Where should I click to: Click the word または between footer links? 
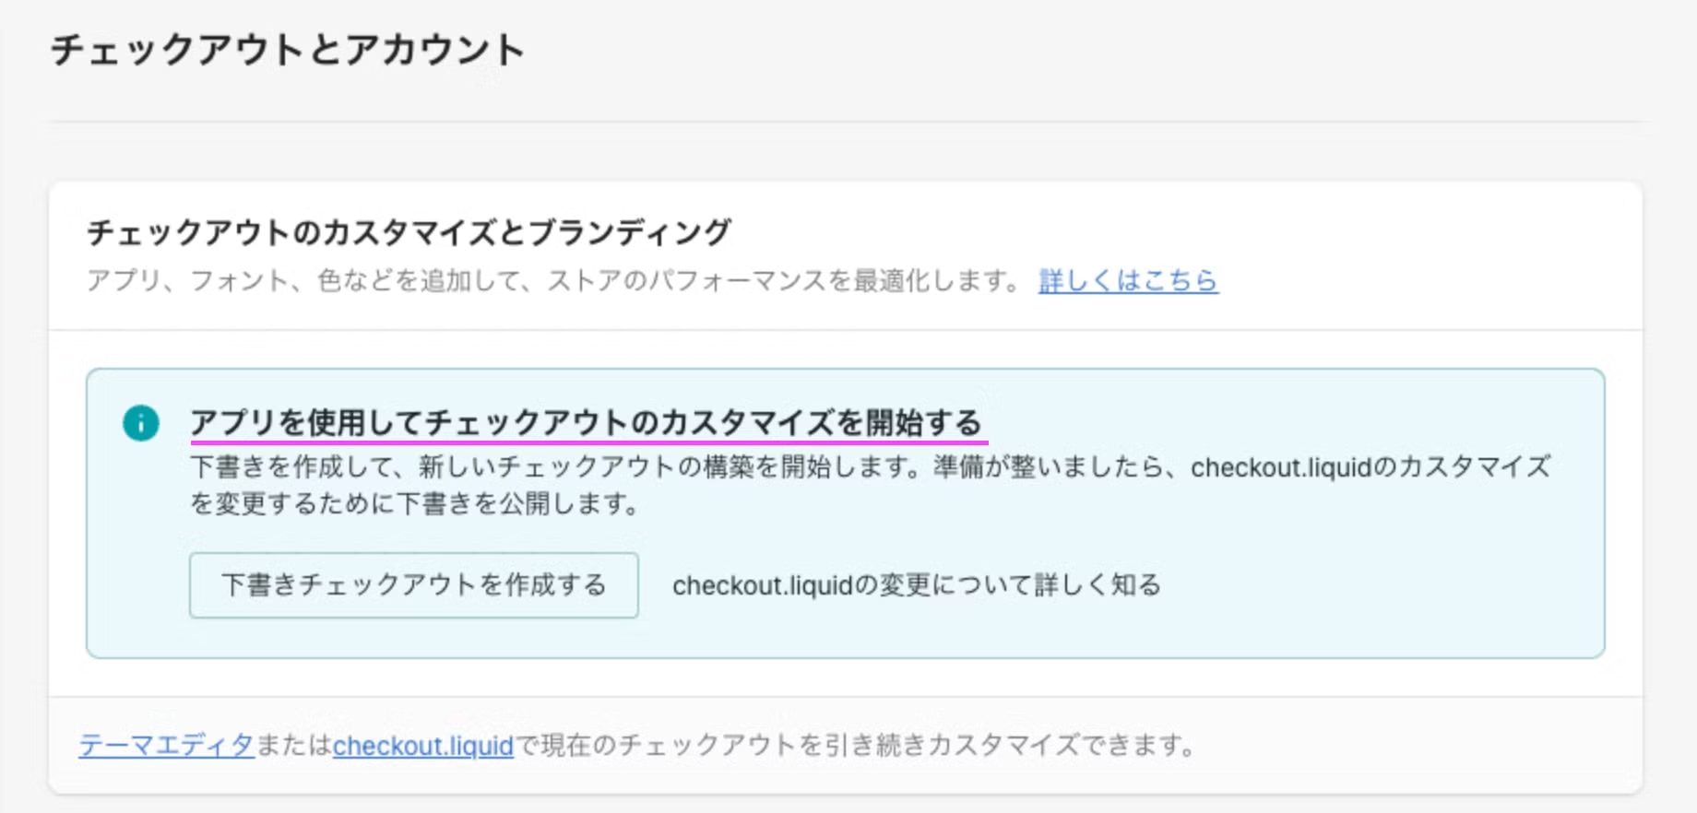(x=293, y=745)
